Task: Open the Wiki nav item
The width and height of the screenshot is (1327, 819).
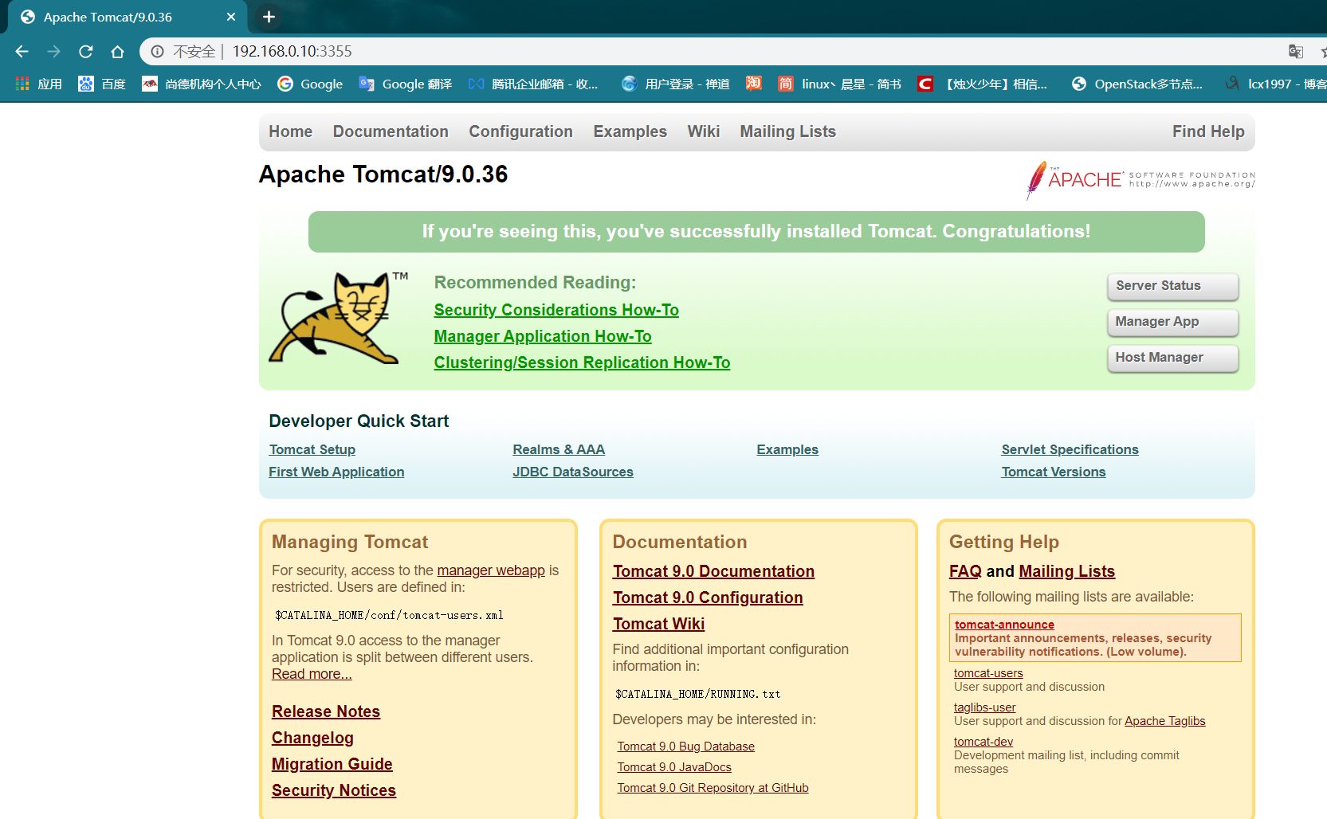Action: pos(704,131)
